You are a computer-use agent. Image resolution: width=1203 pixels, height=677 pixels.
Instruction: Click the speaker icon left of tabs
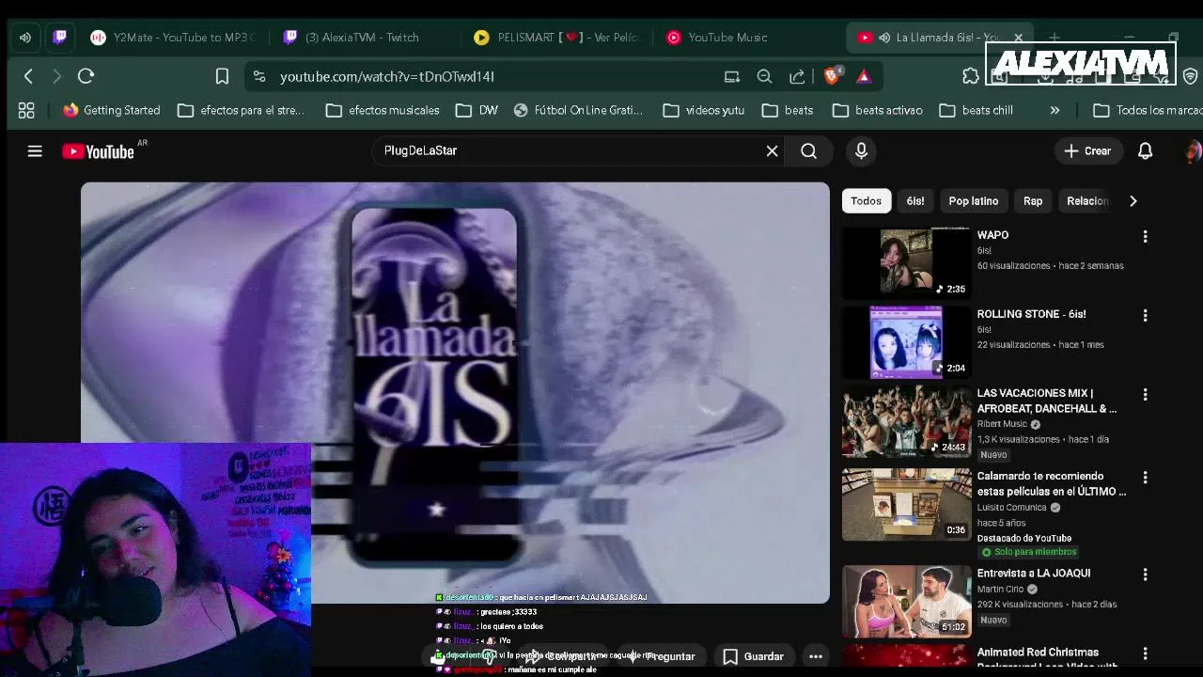pos(25,38)
